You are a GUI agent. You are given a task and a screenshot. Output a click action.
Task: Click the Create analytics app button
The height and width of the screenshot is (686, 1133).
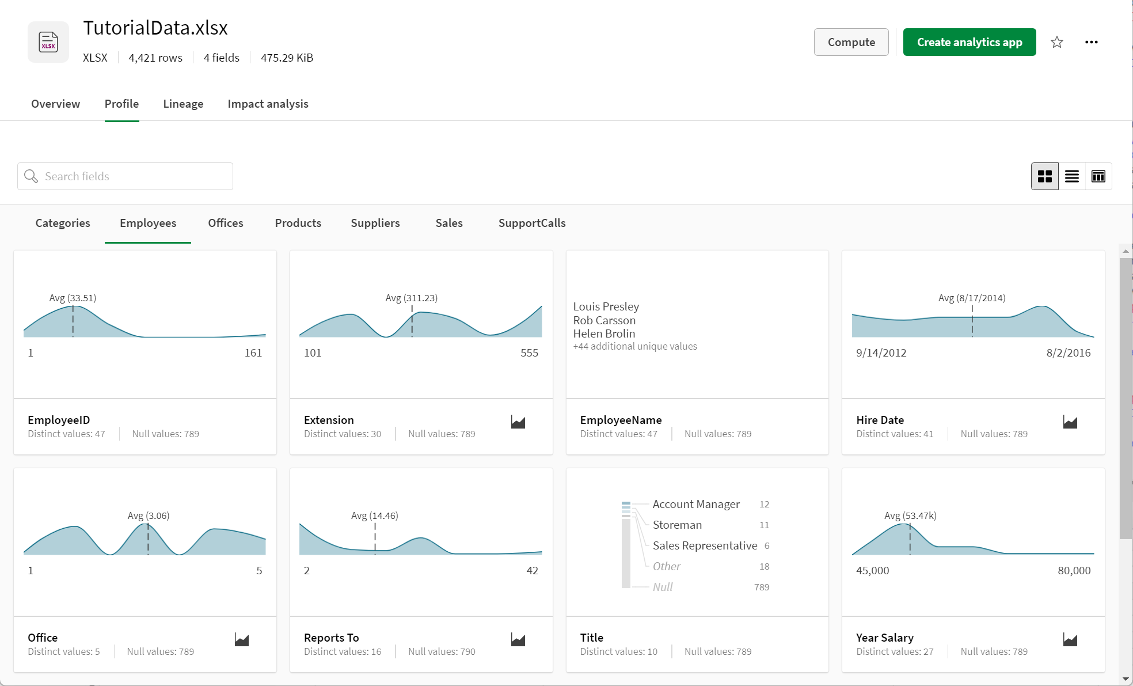point(969,40)
